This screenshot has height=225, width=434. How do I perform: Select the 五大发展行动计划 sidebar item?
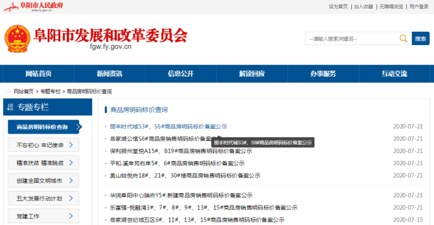[43, 198]
